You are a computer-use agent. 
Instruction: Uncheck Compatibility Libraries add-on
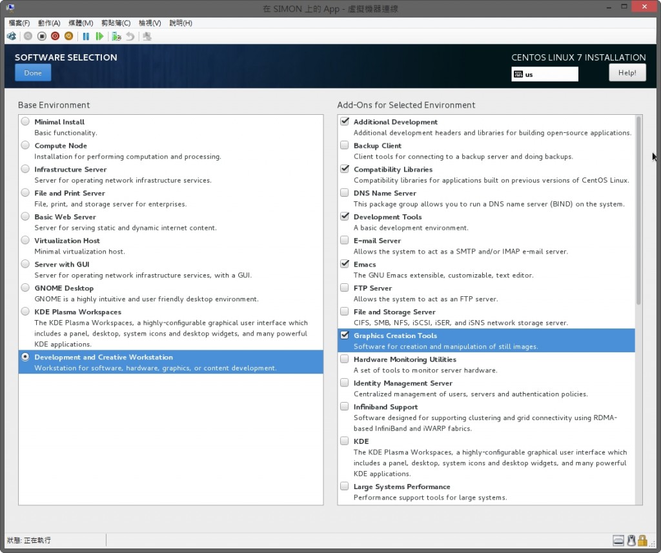pyautogui.click(x=345, y=169)
